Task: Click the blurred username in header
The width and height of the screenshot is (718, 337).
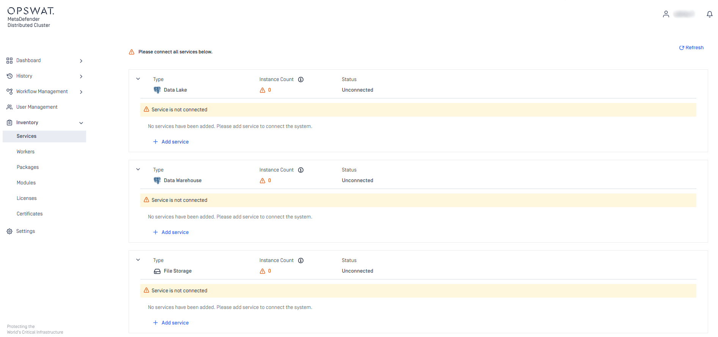Action: coord(684,14)
